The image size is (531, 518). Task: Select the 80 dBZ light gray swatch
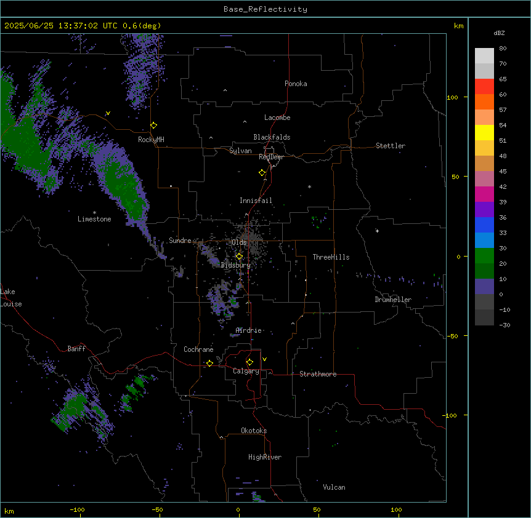[484, 55]
